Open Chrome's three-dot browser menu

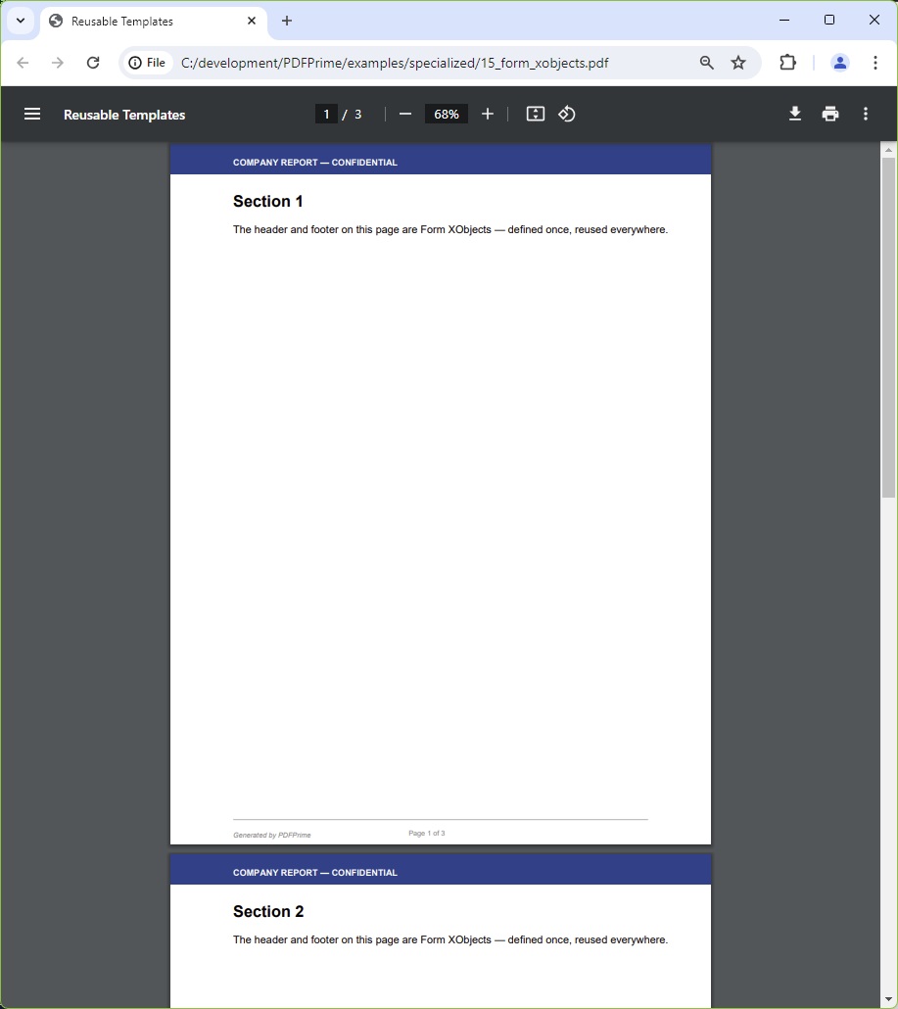pyautogui.click(x=875, y=62)
